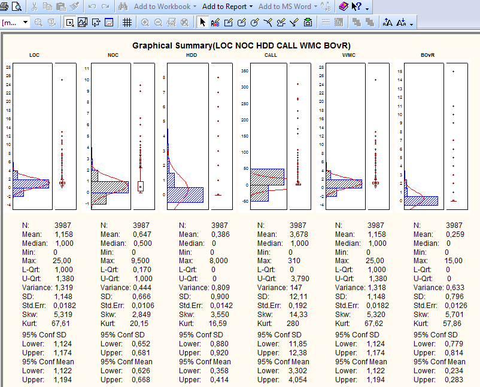Click the context help arrow-question icon
The height and width of the screenshot is (387, 480).
[357, 7]
